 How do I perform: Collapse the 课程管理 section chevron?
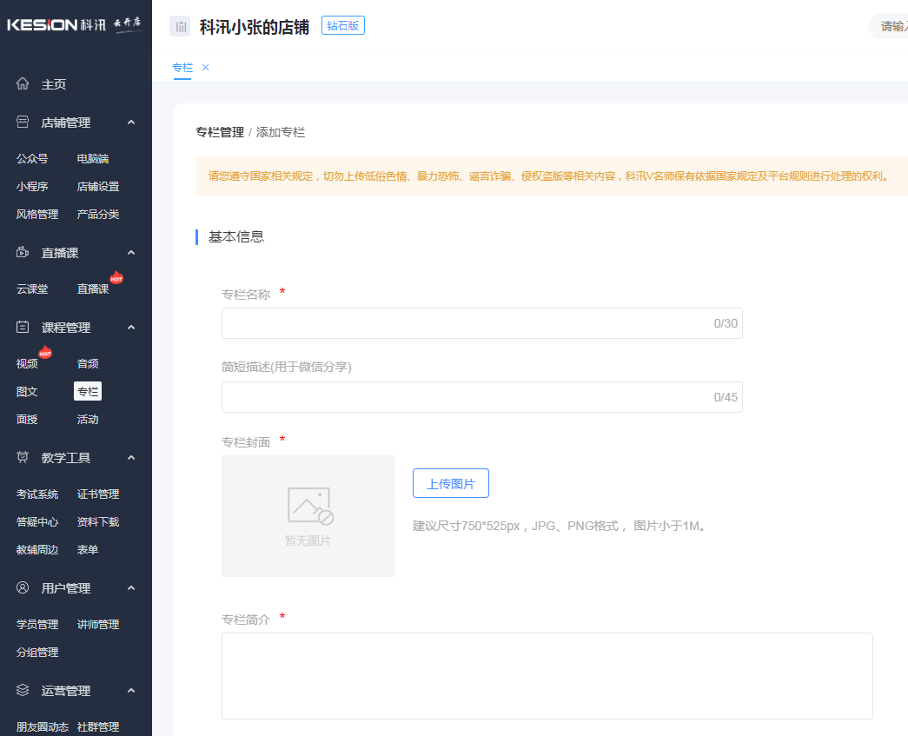[x=131, y=327]
